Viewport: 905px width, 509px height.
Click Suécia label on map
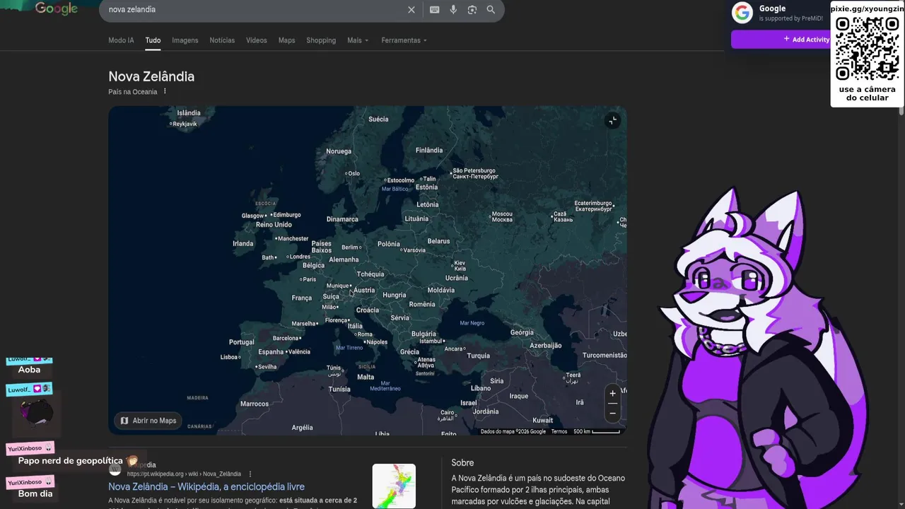point(378,119)
